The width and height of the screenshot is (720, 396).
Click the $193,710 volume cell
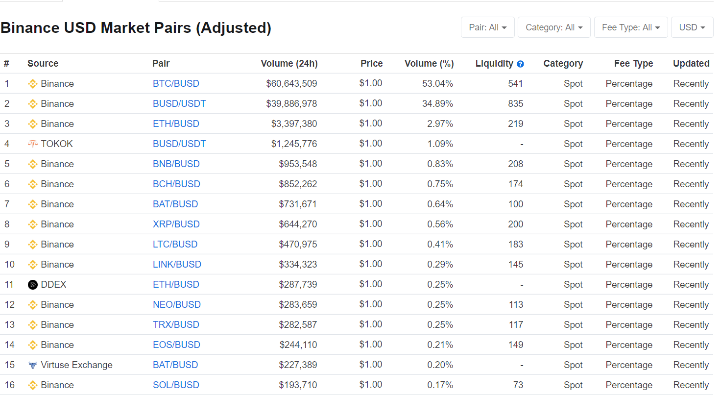(x=298, y=385)
